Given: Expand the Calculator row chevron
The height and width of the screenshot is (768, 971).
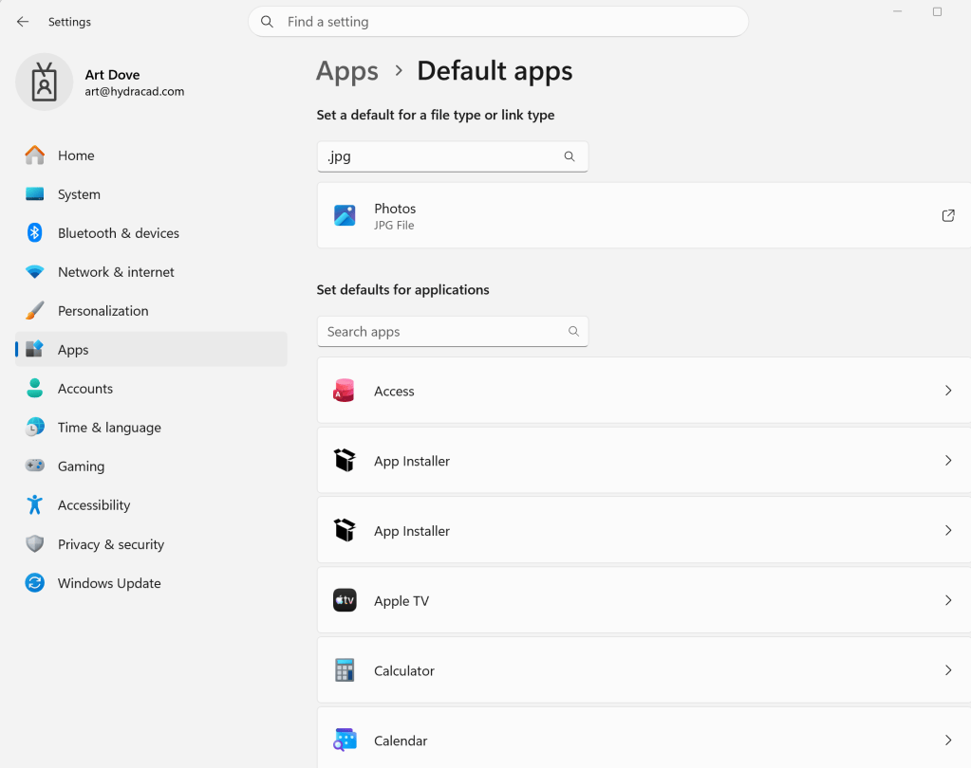Looking at the screenshot, I should point(948,669).
